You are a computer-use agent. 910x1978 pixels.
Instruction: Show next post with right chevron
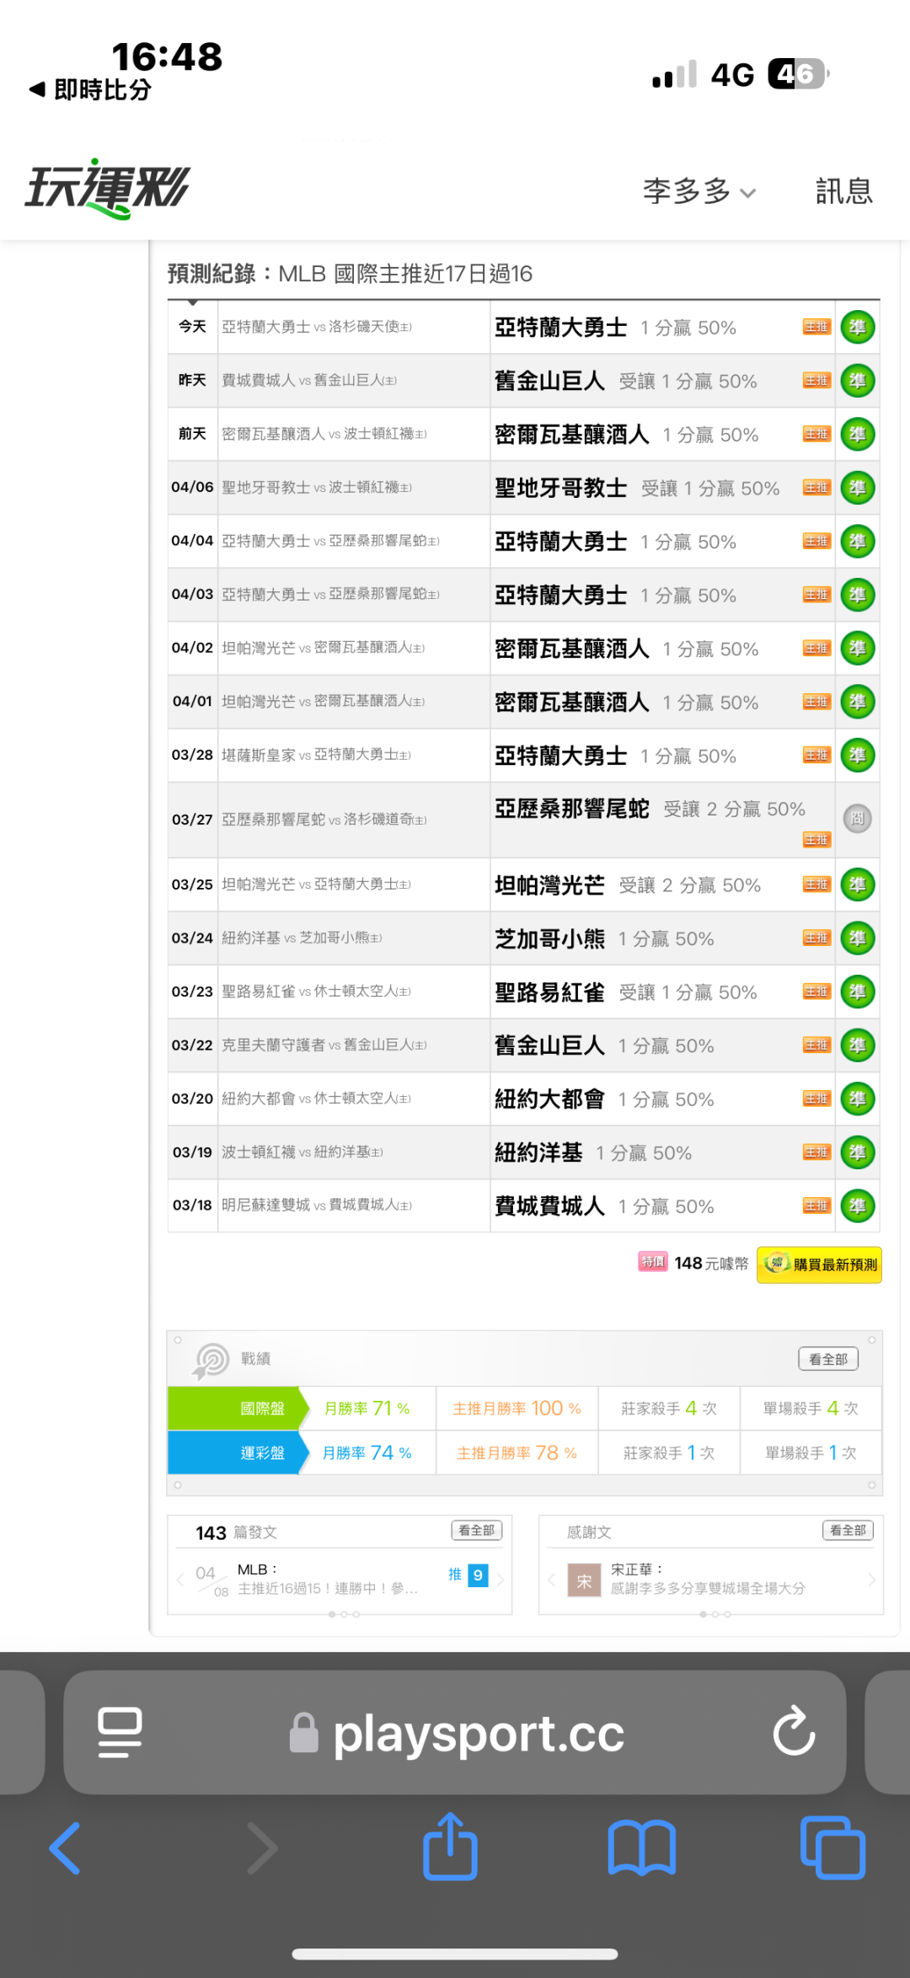point(500,1580)
